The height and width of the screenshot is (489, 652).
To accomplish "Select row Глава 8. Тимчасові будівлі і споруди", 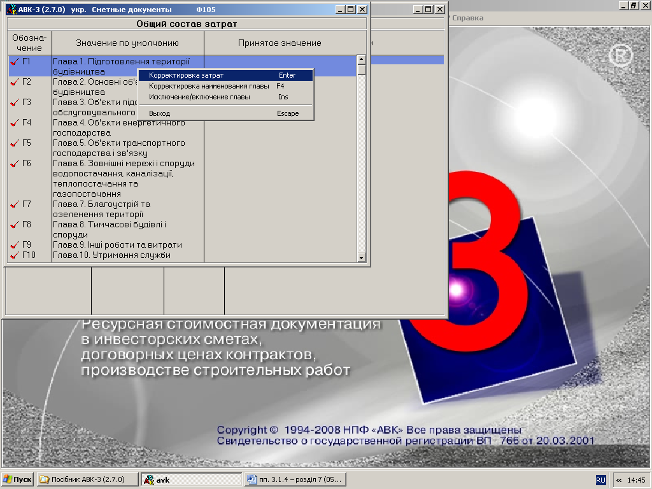I will (182, 229).
